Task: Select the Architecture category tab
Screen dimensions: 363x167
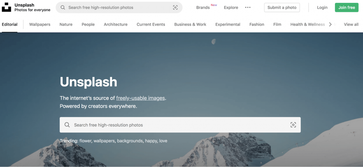Action: point(116,24)
